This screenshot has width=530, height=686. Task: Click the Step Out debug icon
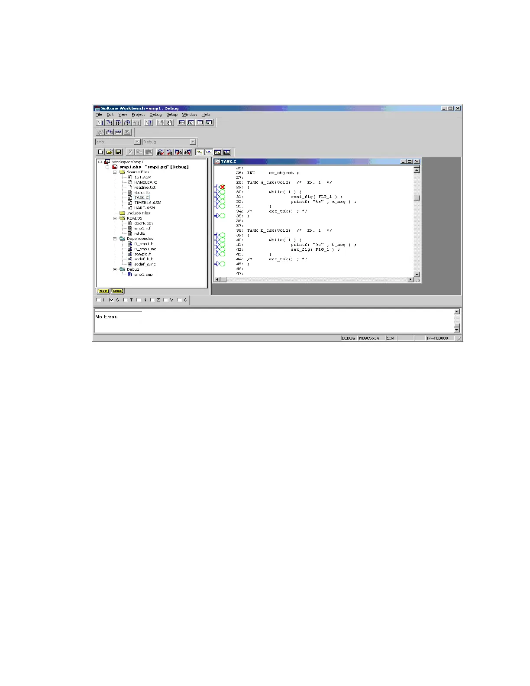point(127,123)
